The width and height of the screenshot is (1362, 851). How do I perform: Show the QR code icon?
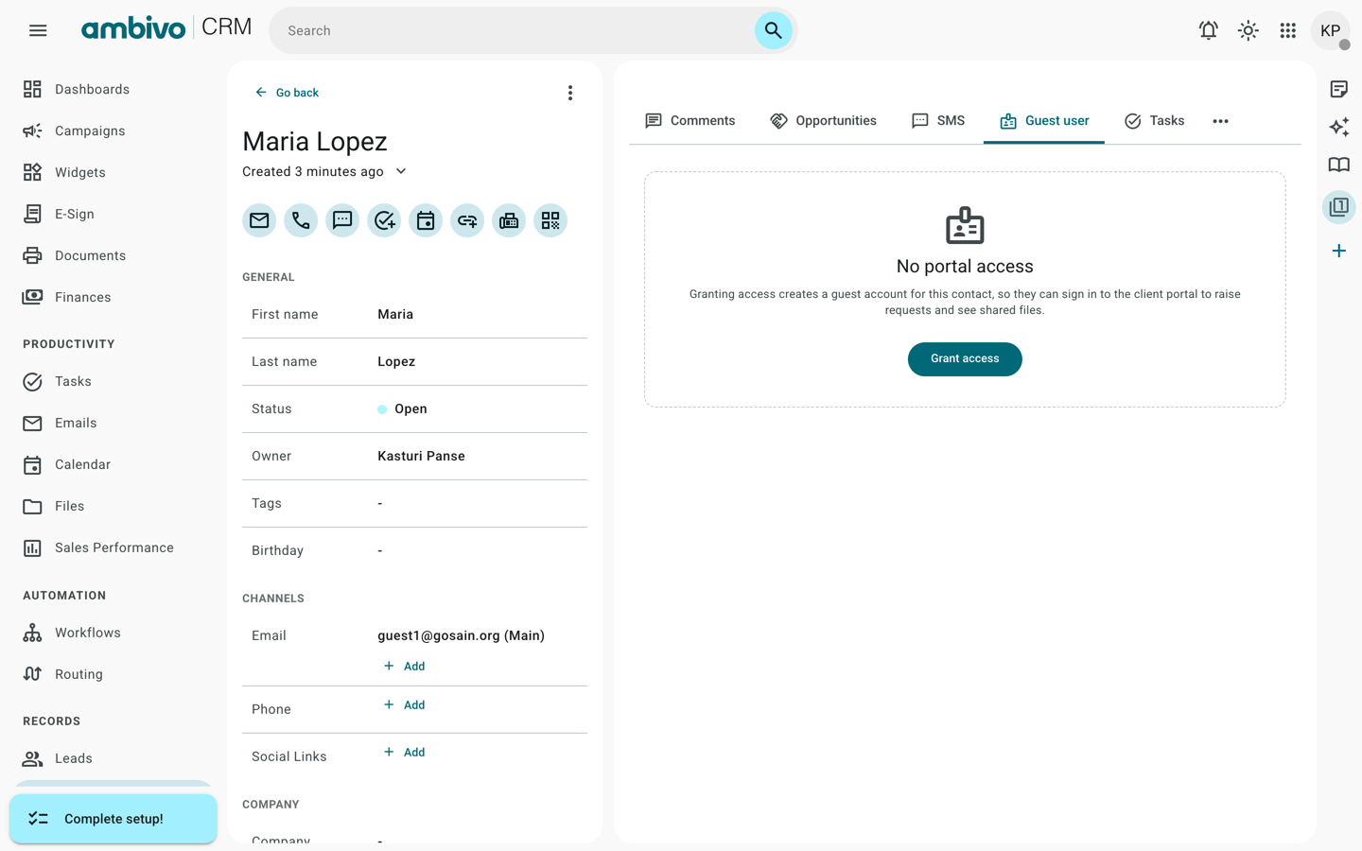point(550,220)
